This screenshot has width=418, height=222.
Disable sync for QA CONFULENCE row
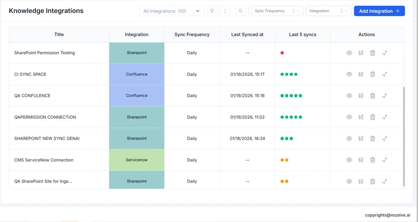(361, 96)
